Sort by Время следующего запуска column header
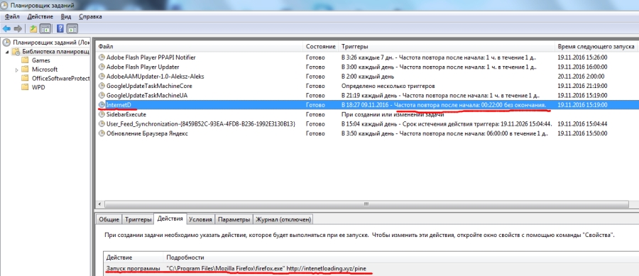Screen dimensions: 639x276 pyautogui.click(x=596, y=46)
